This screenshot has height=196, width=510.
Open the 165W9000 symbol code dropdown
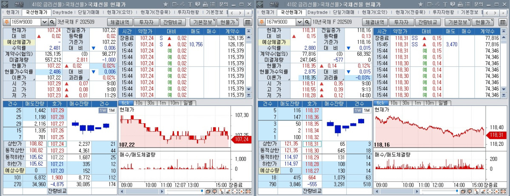pyautogui.click(x=44, y=22)
